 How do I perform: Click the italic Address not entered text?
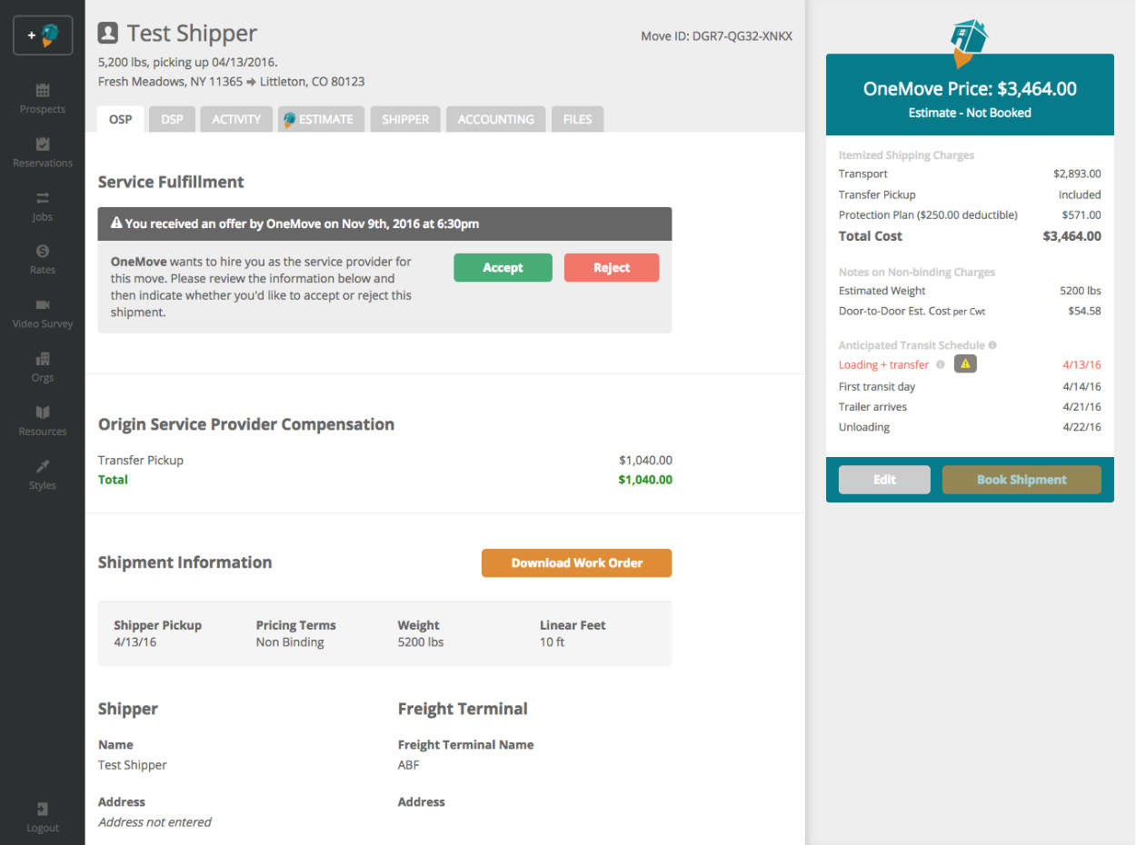point(154,822)
